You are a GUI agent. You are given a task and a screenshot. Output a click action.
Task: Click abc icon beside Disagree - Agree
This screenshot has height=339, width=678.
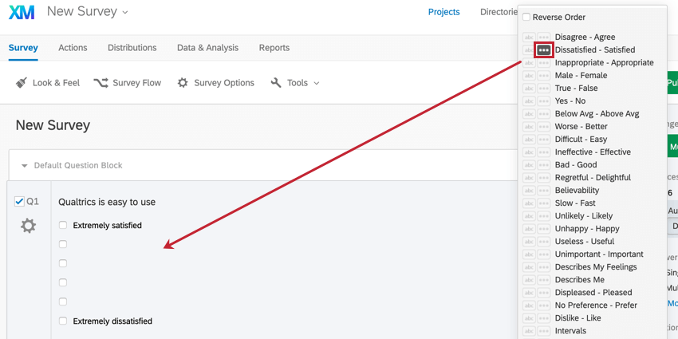pyautogui.click(x=529, y=37)
